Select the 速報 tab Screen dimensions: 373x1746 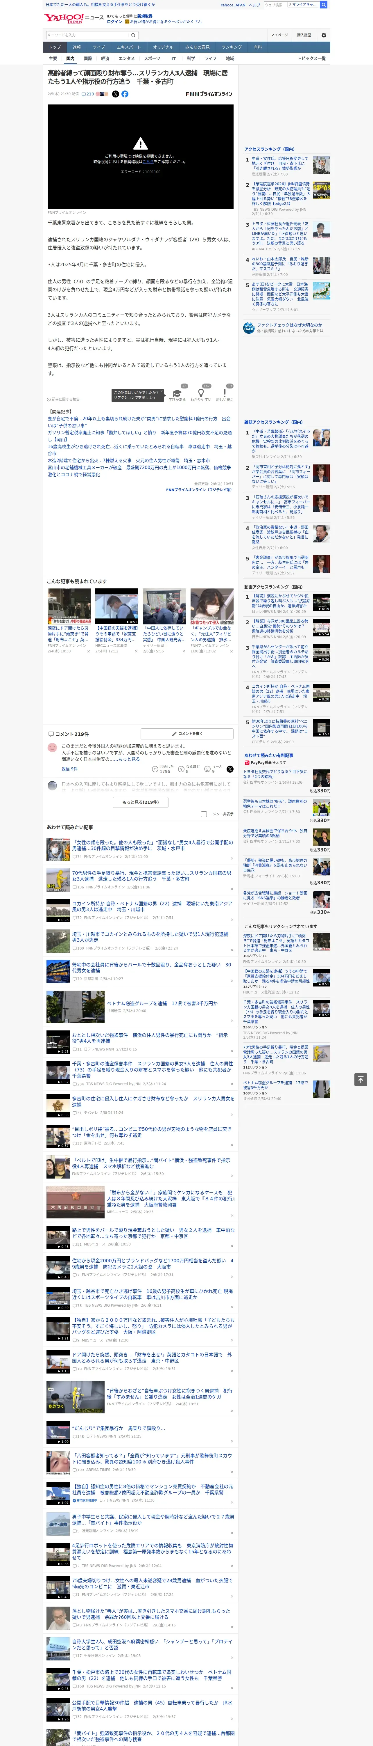pyautogui.click(x=76, y=47)
